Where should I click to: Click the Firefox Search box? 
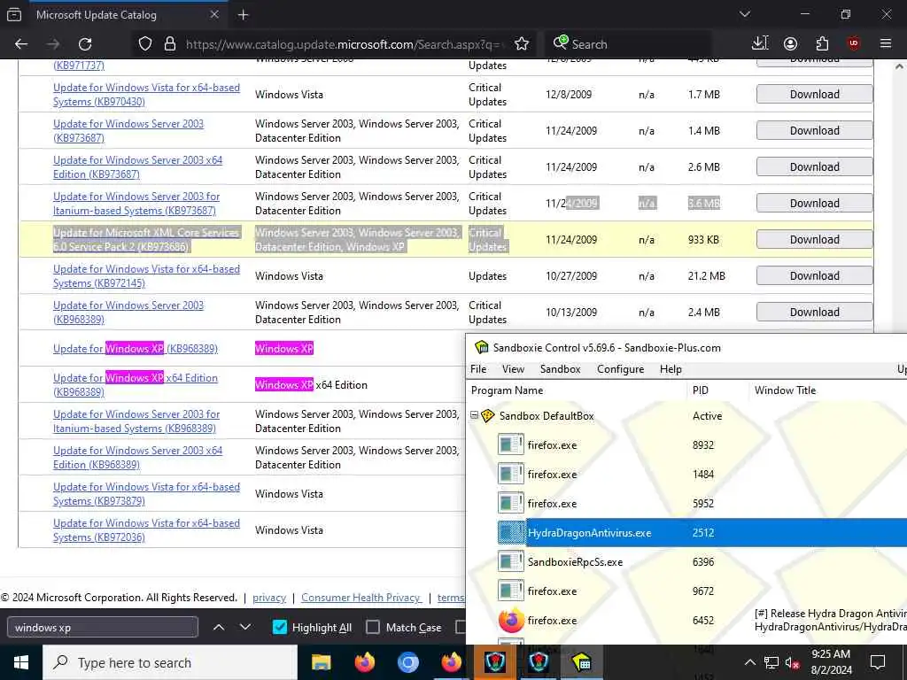click(628, 44)
